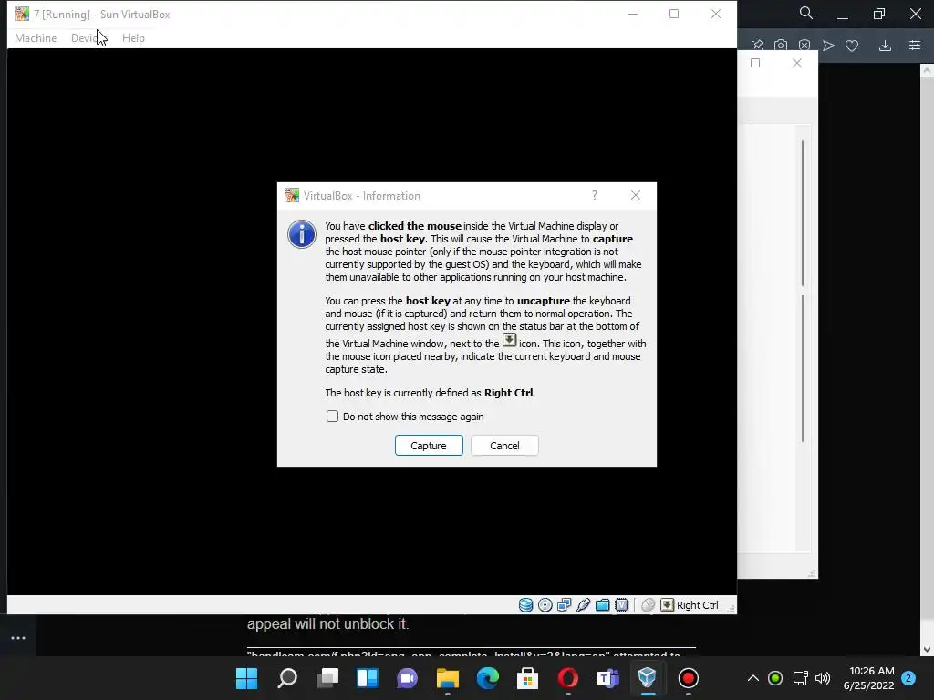This screenshot has height=700, width=934.
Task: Click the red recording app taskbar icon
Action: tap(688, 678)
